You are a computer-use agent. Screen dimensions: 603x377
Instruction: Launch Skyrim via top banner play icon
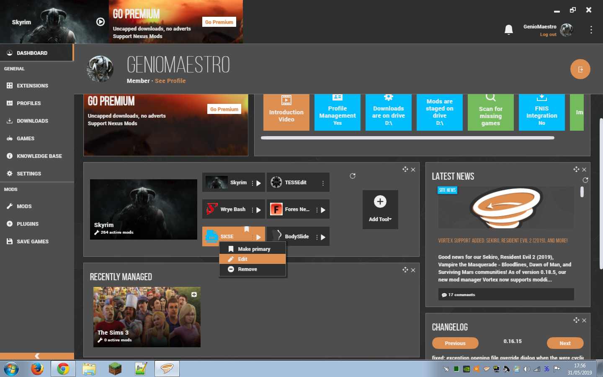[x=100, y=22]
